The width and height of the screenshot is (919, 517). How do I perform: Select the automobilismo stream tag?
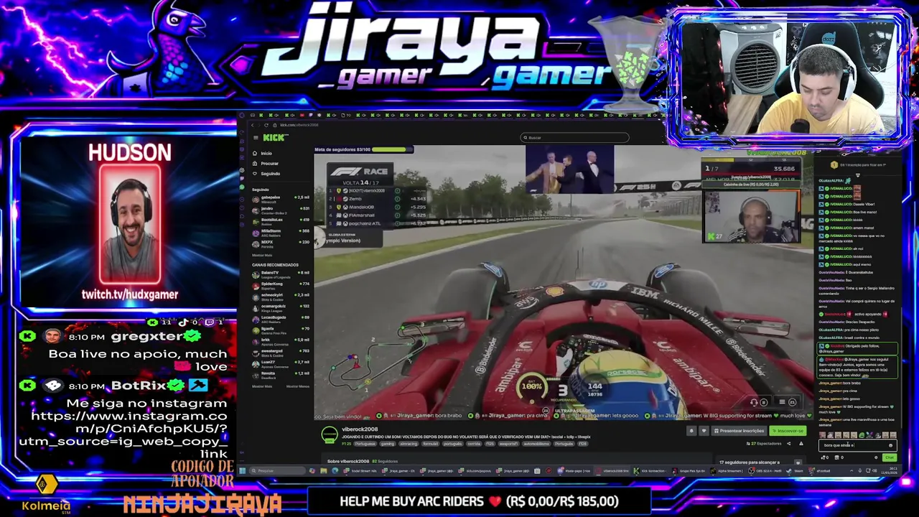[x=536, y=444]
